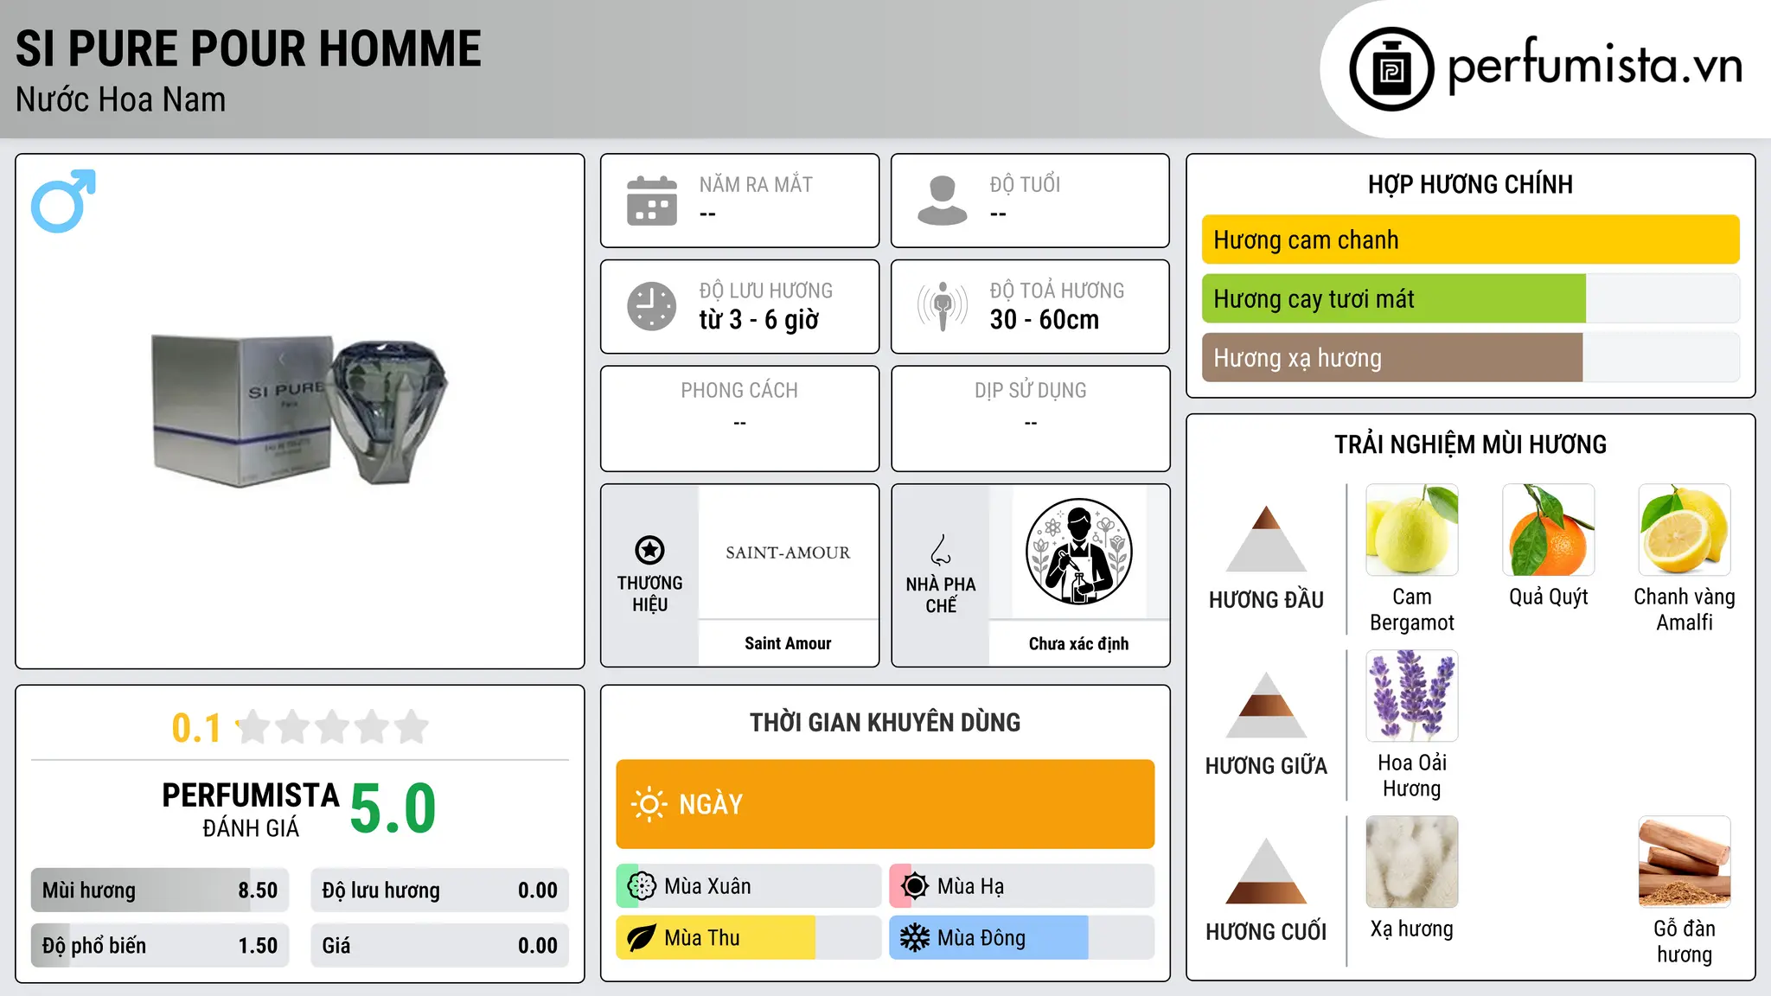Open the Hoa Oải Hương lavender image
The image size is (1771, 996).
(x=1412, y=696)
